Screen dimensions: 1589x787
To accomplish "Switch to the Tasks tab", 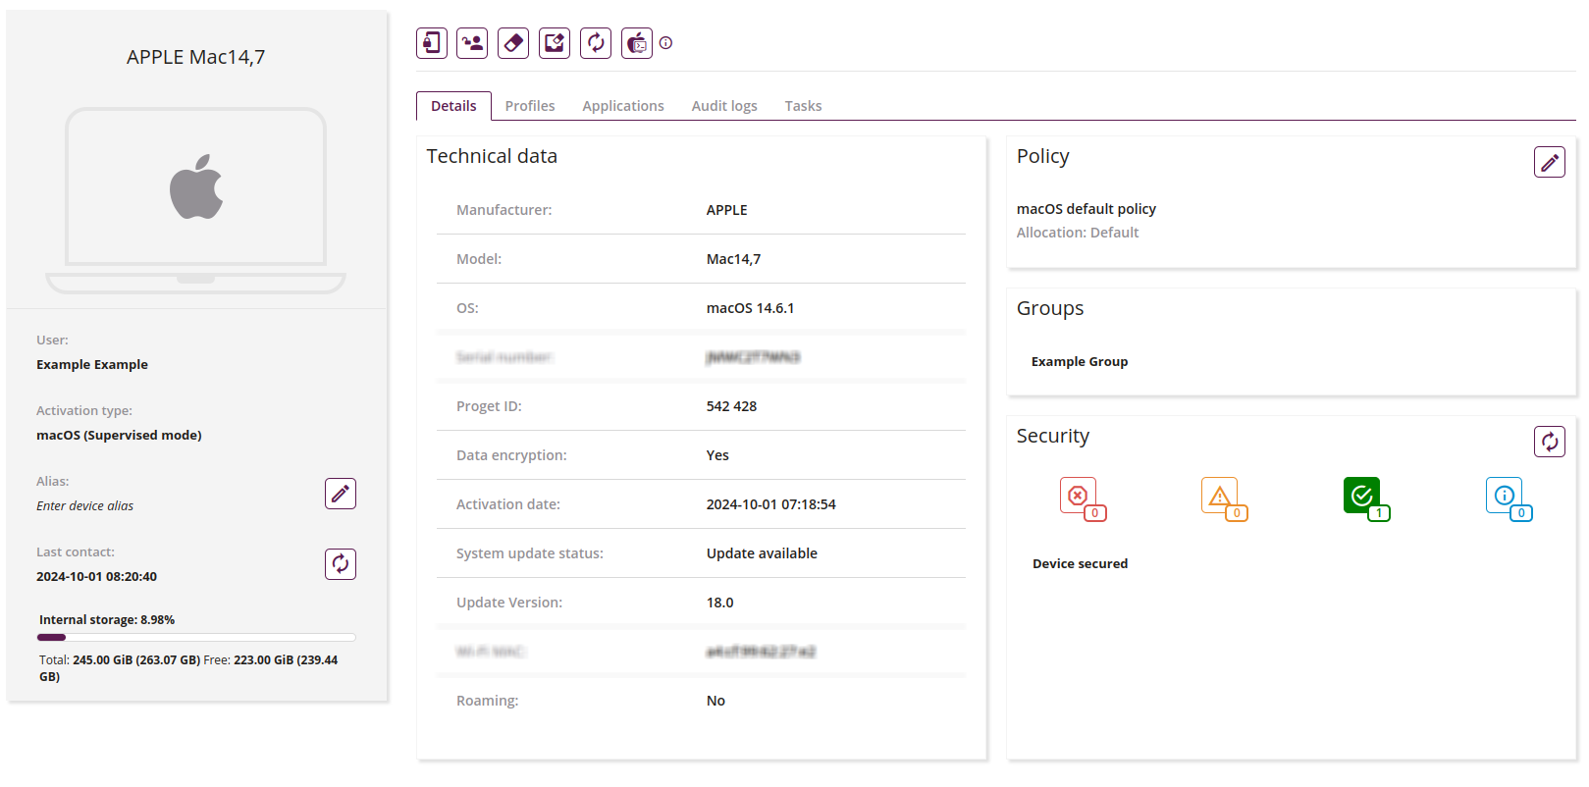I will point(803,106).
